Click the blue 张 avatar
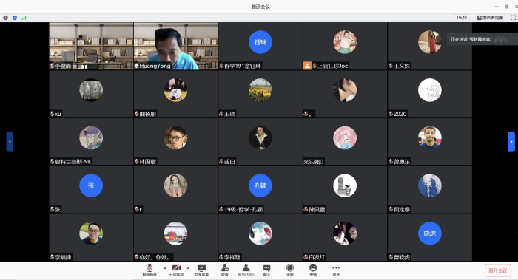 click(x=91, y=185)
